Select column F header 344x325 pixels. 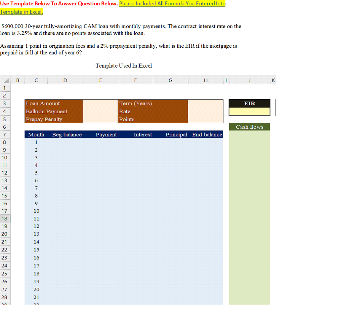[135, 80]
